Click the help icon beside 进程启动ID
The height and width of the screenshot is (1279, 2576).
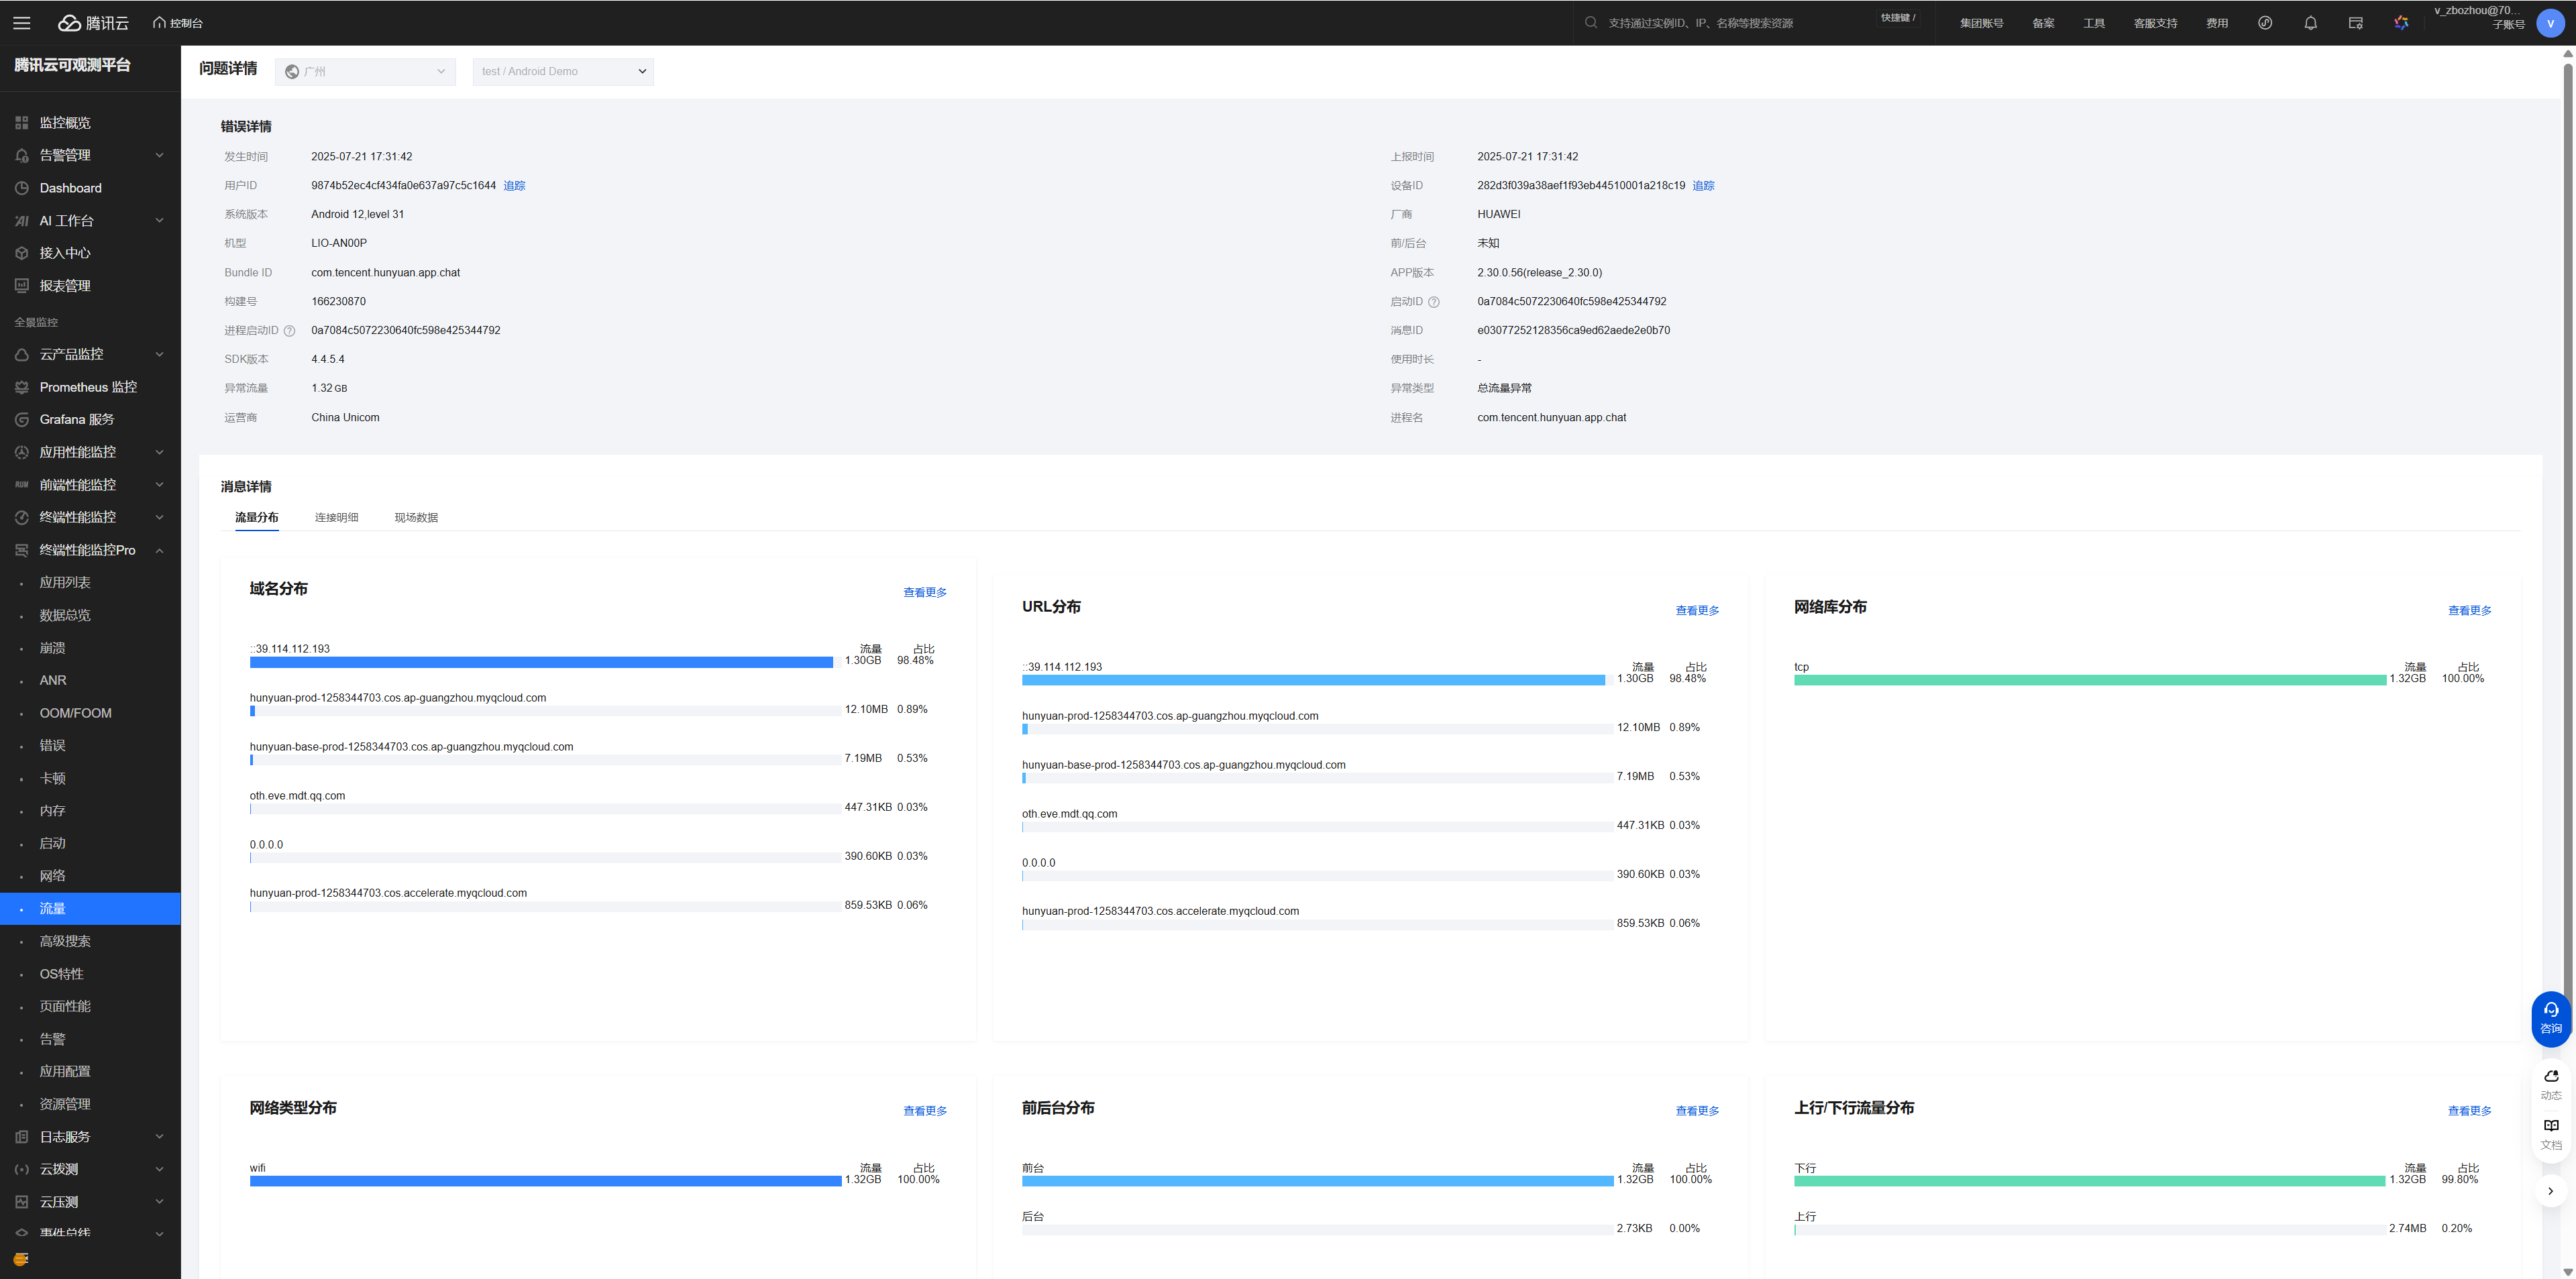pos(290,331)
